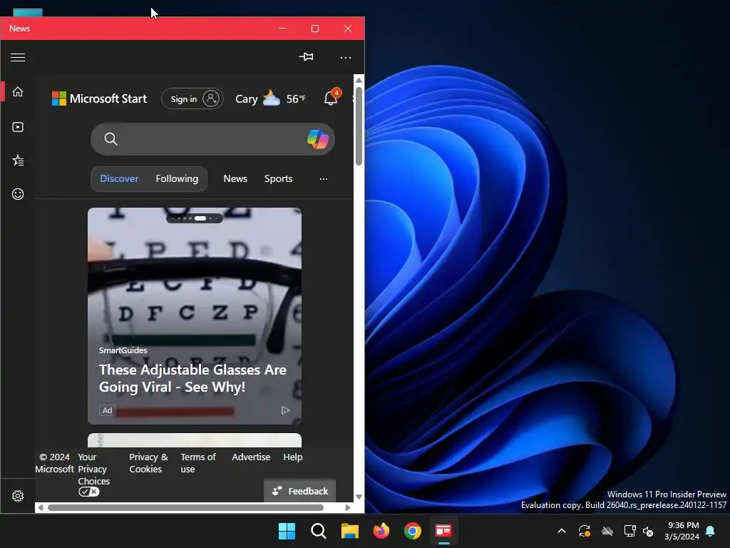The image size is (730, 548).
Task: Click the News app icon on taskbar
Action: pos(443,531)
